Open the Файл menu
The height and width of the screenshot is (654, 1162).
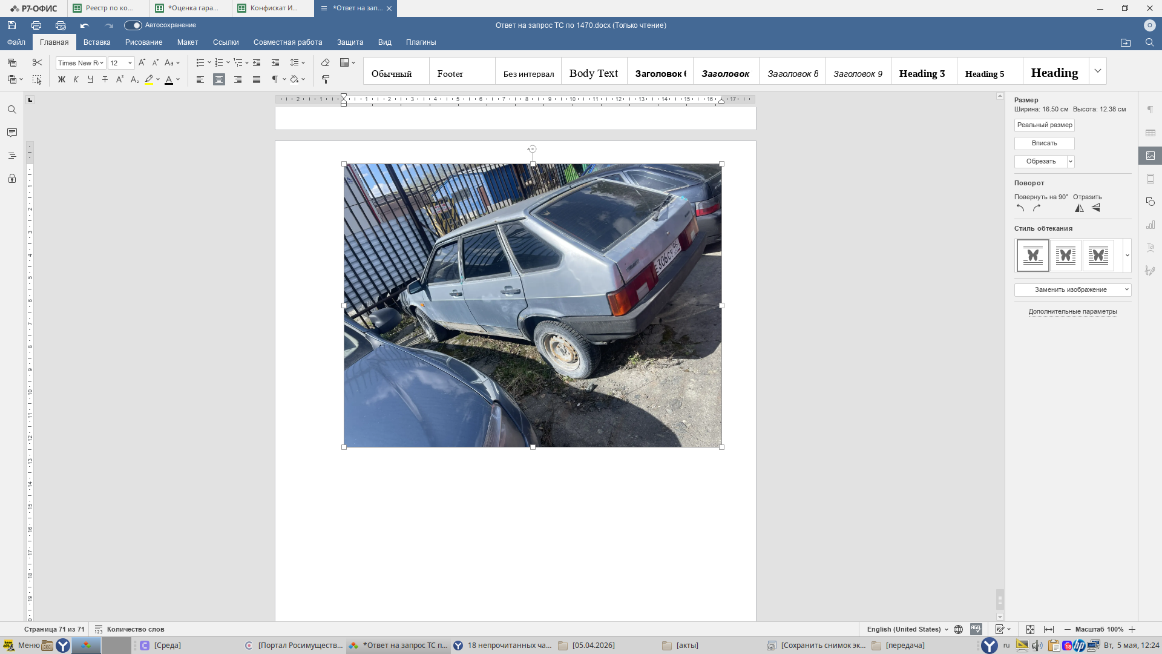16,42
